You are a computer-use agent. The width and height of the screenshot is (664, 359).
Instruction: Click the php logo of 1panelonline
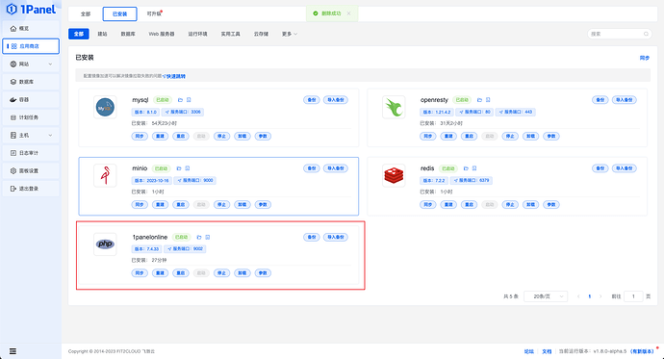point(105,244)
